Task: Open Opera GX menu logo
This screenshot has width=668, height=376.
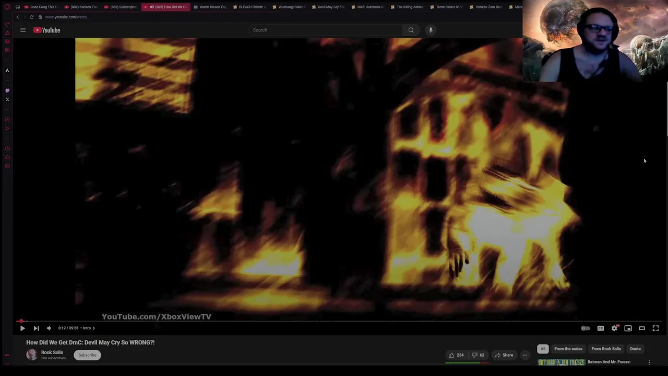Action: [x=7, y=7]
